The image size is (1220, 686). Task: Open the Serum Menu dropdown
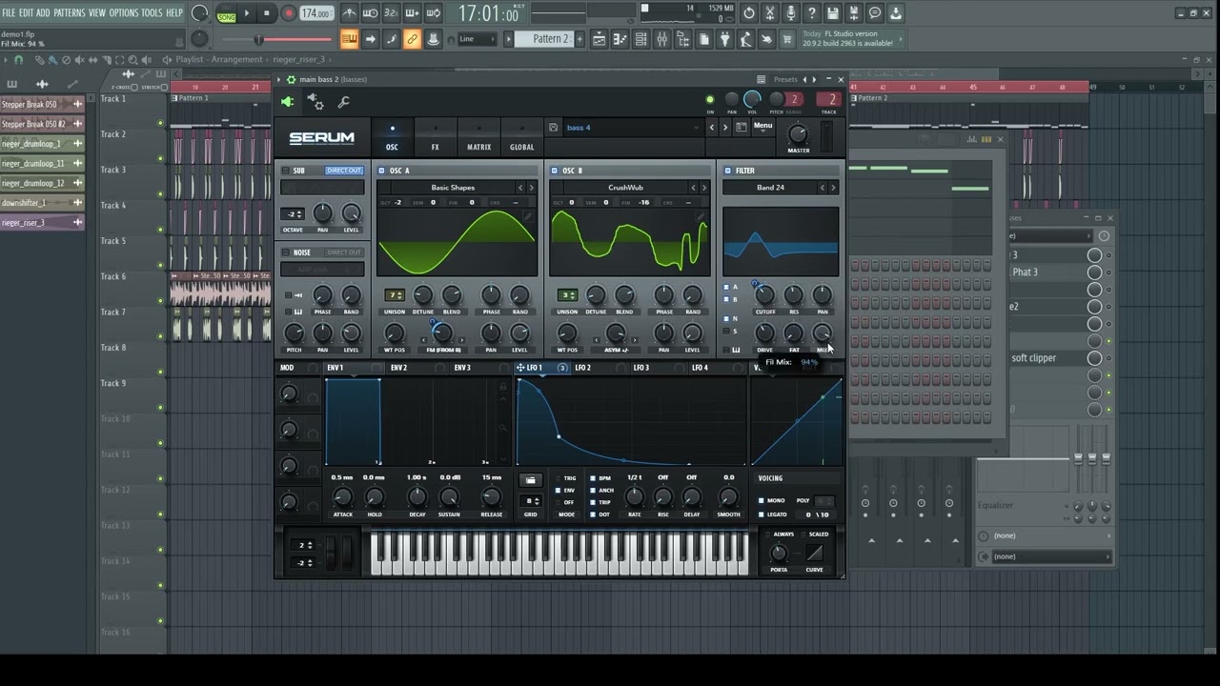coord(763,126)
